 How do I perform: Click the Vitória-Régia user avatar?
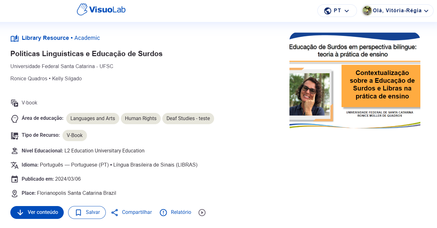click(367, 11)
